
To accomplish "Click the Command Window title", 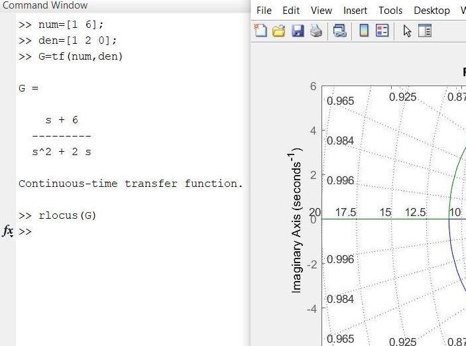I will [44, 5].
